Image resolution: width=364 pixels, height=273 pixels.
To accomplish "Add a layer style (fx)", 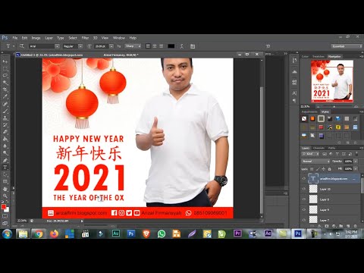I will [320, 226].
